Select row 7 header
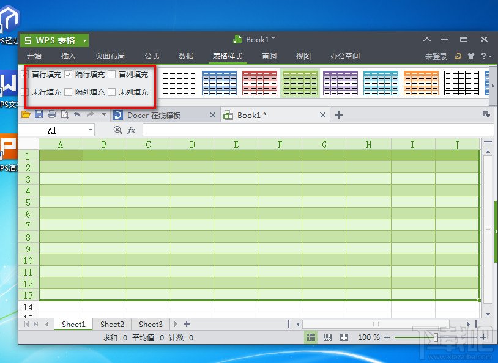Image resolution: width=498 pixels, height=363 pixels. pyautogui.click(x=28, y=226)
